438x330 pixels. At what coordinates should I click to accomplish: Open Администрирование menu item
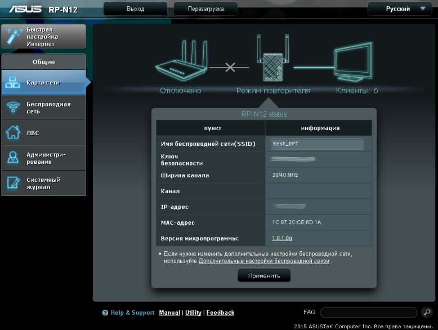click(x=43, y=158)
